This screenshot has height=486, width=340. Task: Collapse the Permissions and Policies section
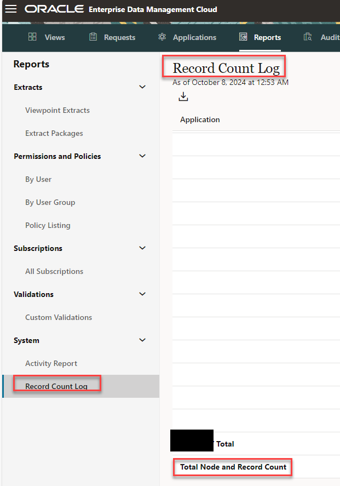click(142, 156)
